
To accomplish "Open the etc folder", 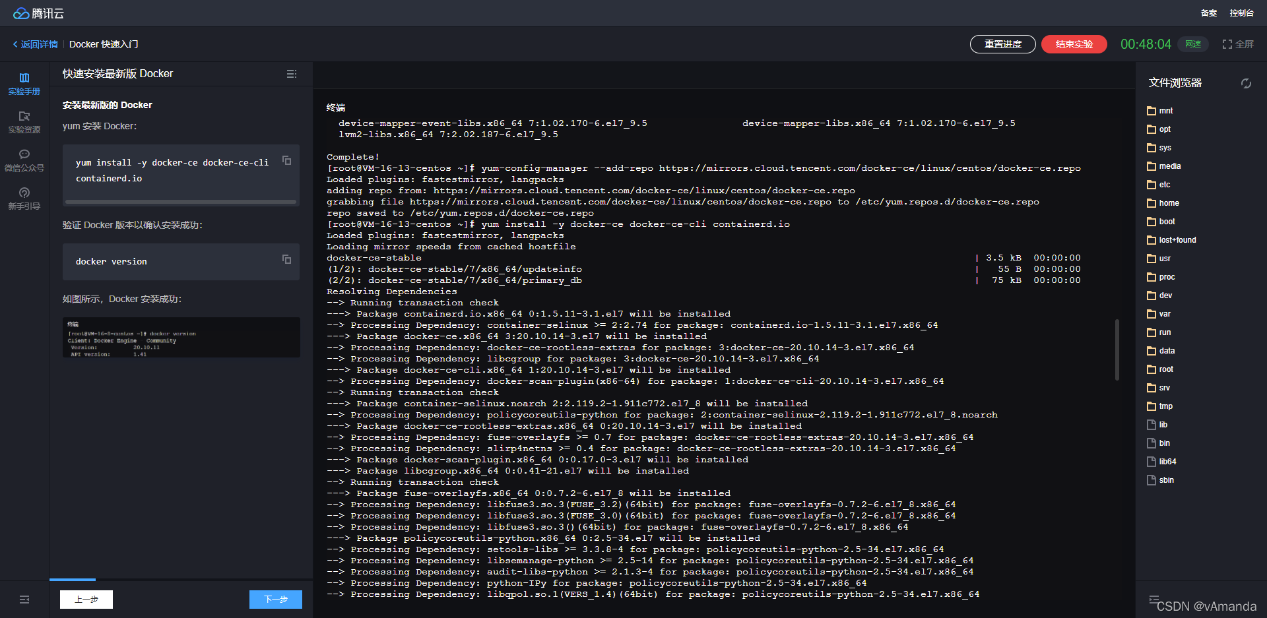I will coord(1158,185).
